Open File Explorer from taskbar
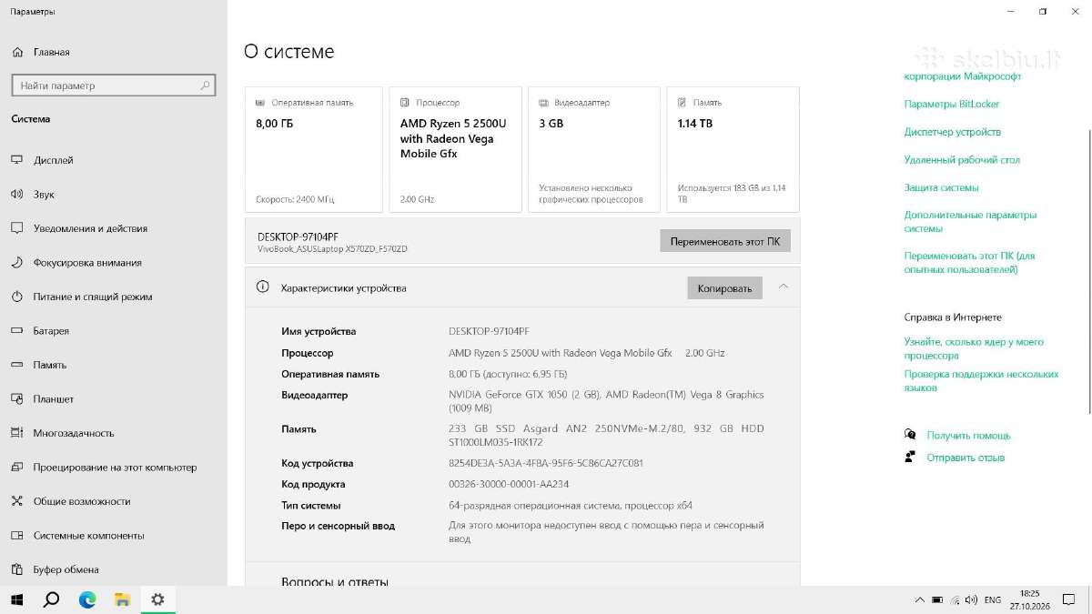1092x614 pixels. tap(123, 599)
